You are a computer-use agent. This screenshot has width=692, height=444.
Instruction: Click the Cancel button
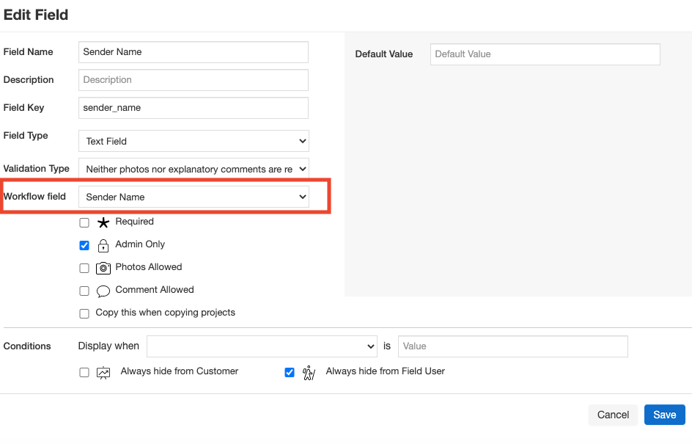pos(613,414)
